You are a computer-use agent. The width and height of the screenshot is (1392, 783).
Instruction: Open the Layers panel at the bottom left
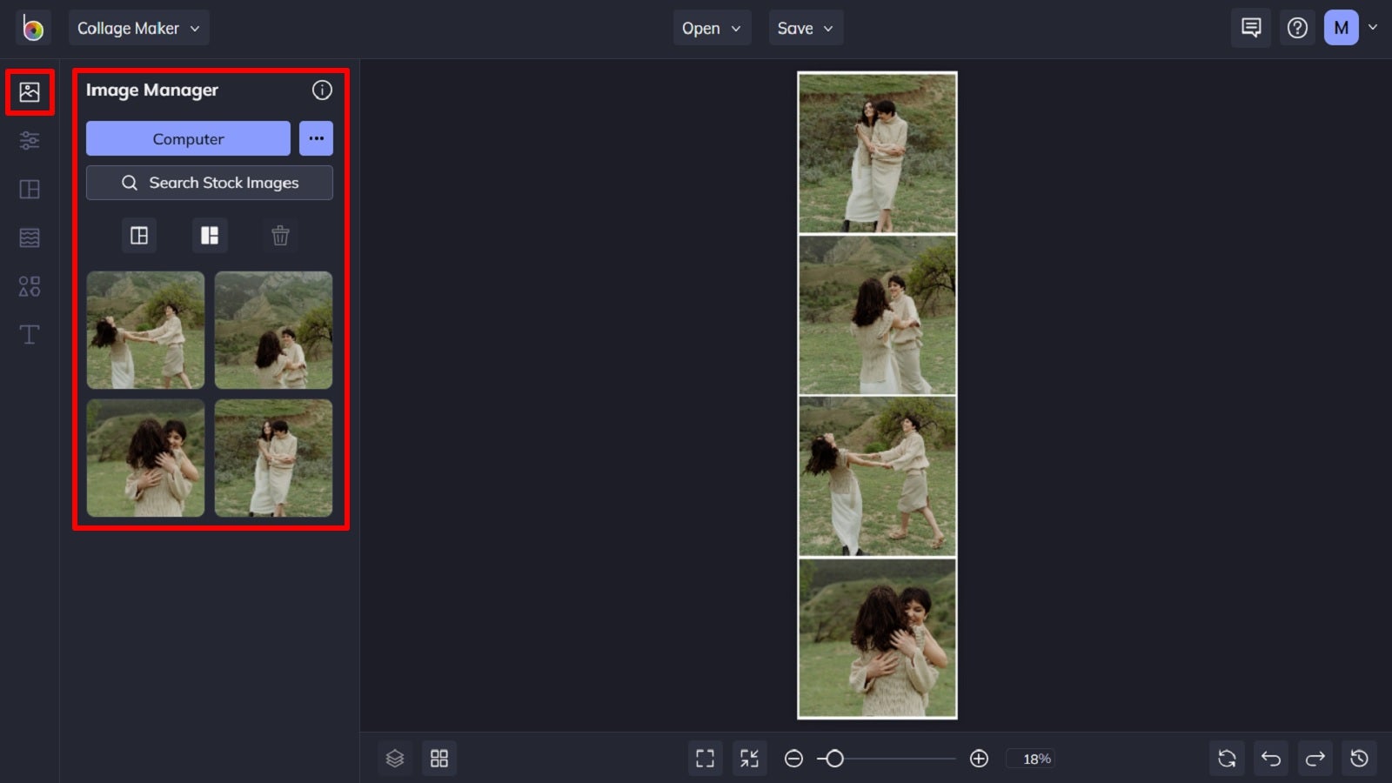[395, 758]
